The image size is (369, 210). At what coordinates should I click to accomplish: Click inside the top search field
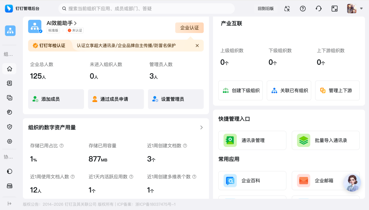pos(147,9)
